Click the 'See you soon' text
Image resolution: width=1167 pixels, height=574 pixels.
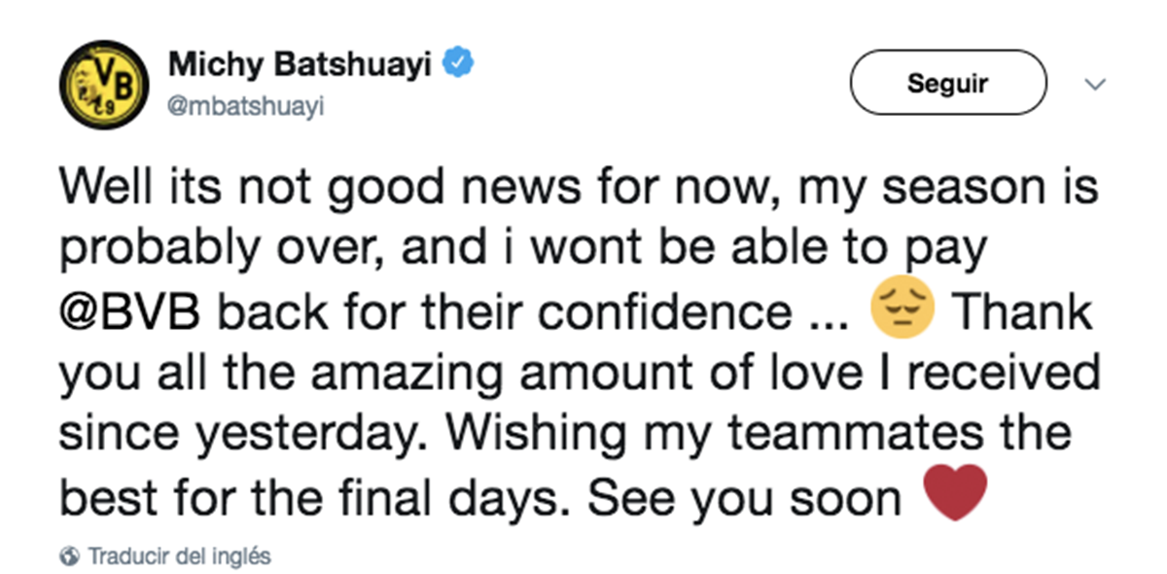[745, 499]
